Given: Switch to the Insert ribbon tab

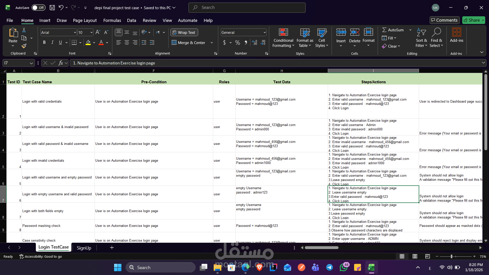Looking at the screenshot, I should pyautogui.click(x=45, y=20).
